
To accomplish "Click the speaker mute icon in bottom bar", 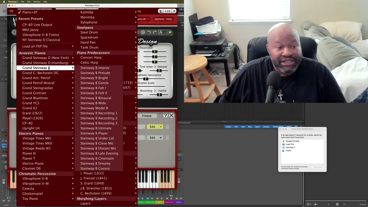I will tap(315, 204).
